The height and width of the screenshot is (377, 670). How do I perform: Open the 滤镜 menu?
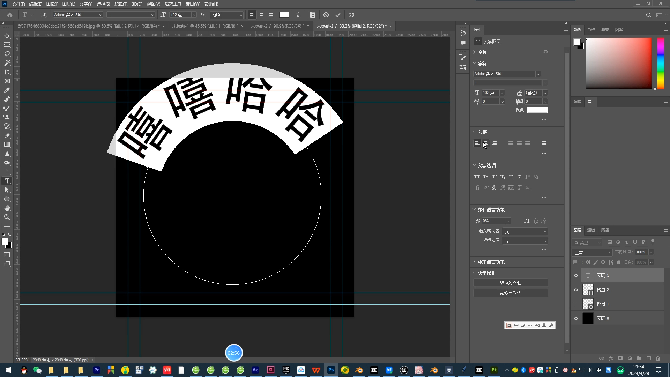120,4
